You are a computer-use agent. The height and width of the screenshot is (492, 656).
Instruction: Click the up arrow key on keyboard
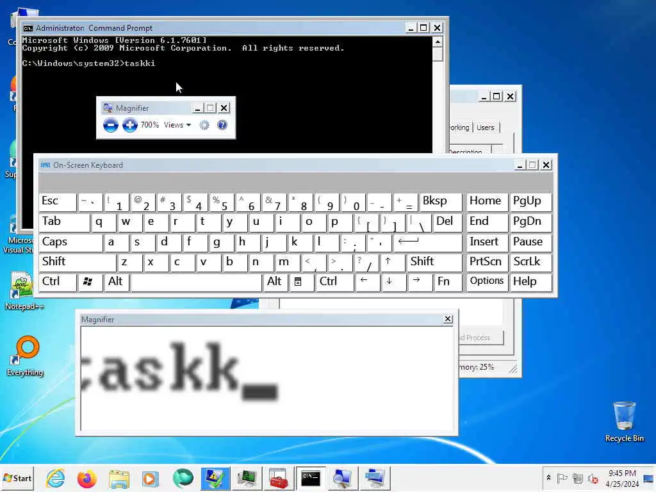[x=393, y=262]
